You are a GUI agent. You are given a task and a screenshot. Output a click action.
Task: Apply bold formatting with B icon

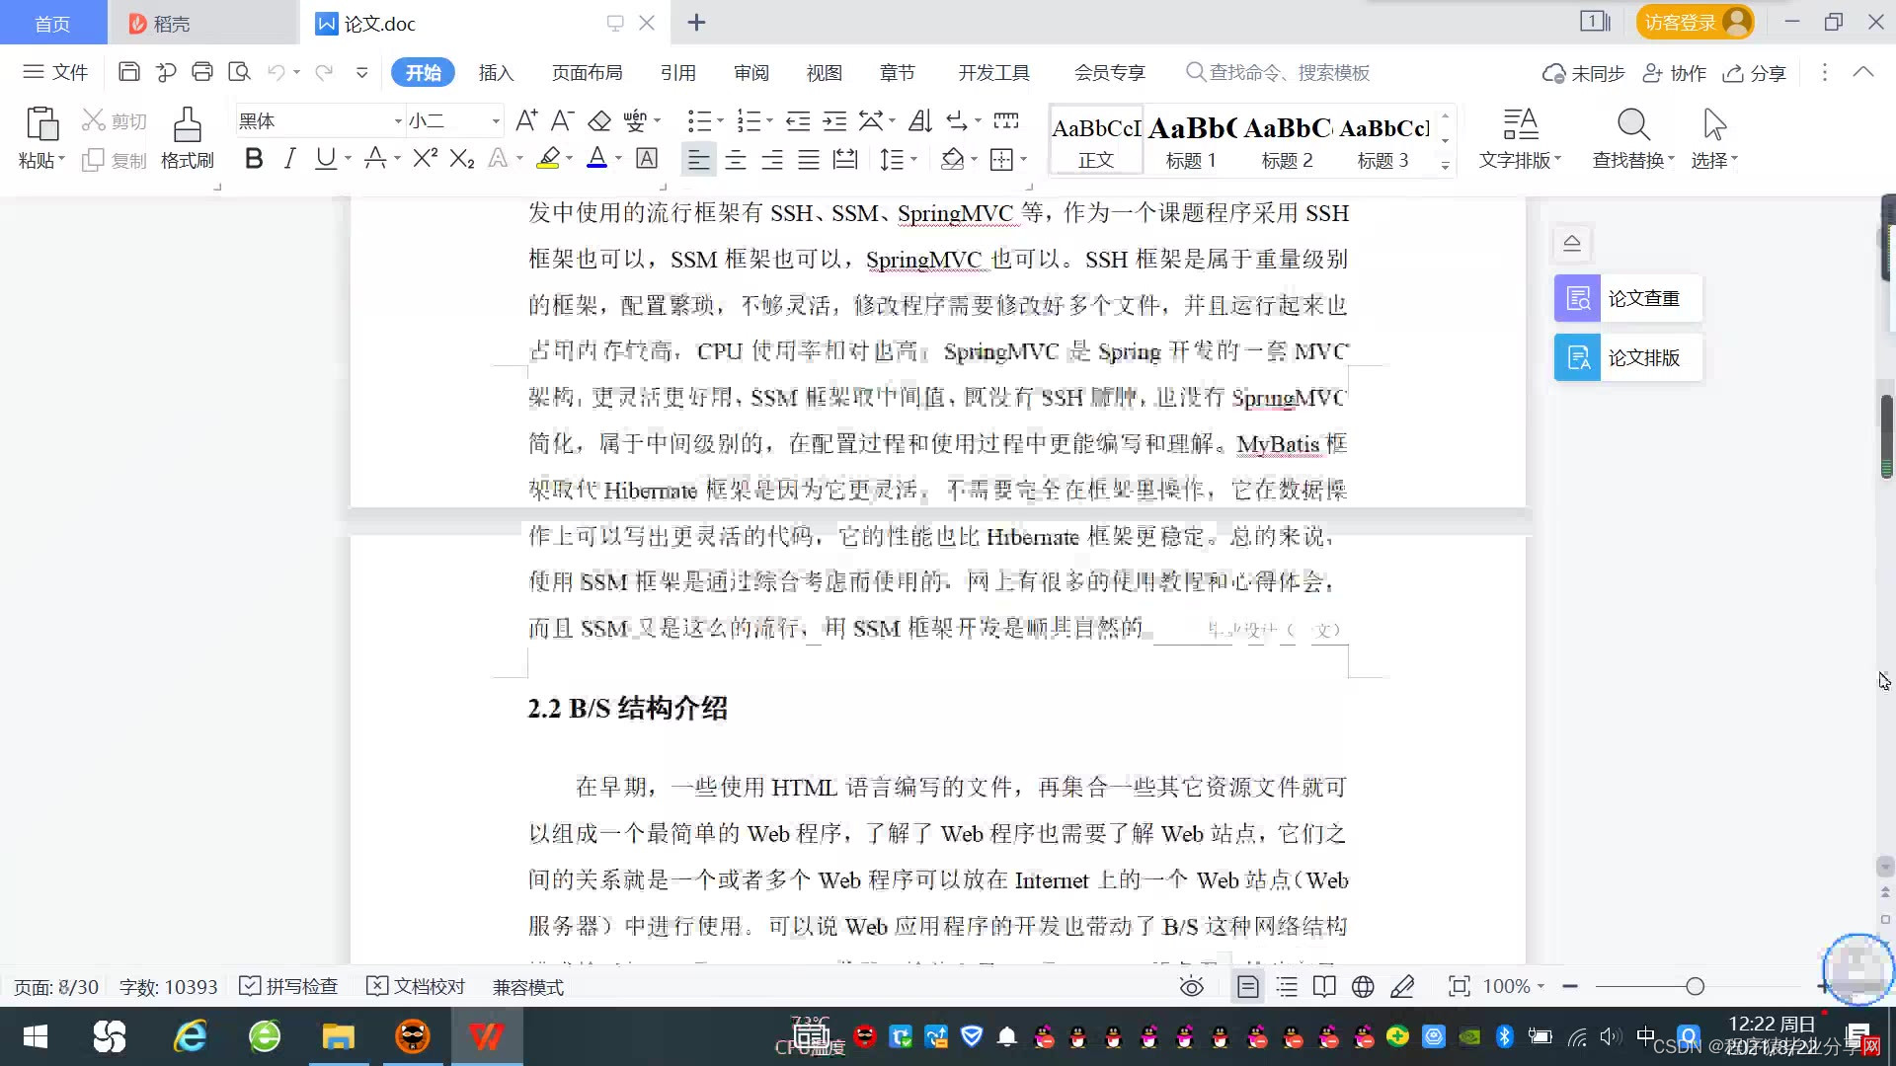[254, 159]
